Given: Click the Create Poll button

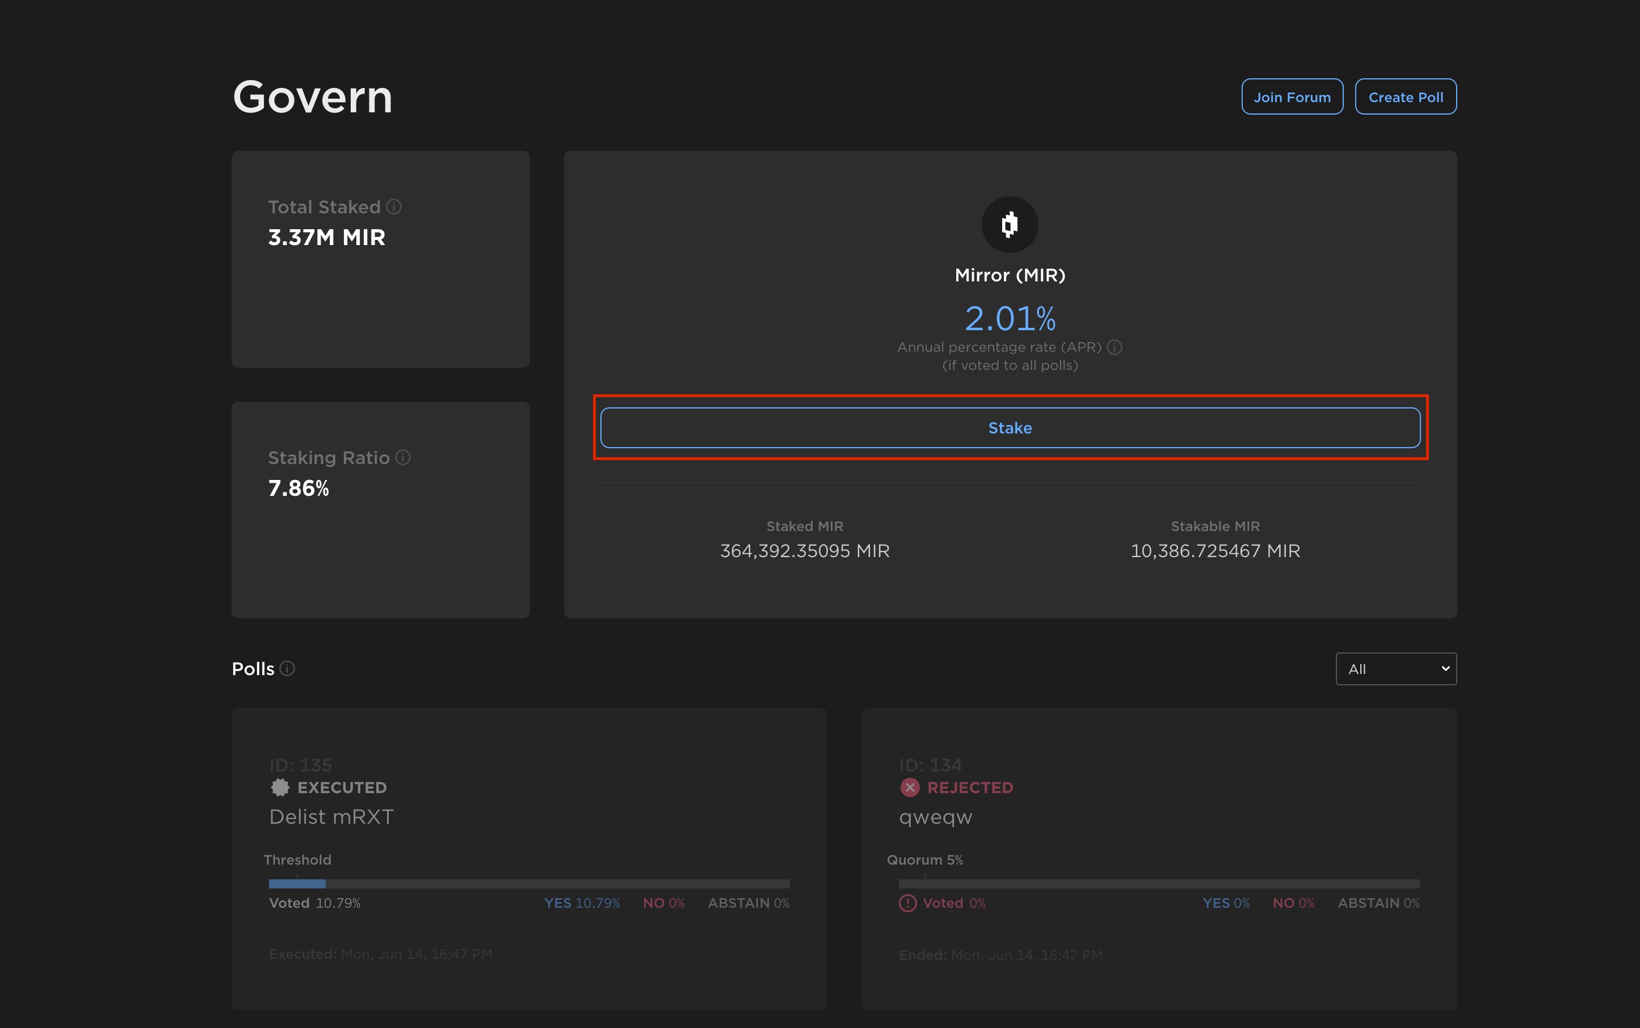Looking at the screenshot, I should (1406, 97).
